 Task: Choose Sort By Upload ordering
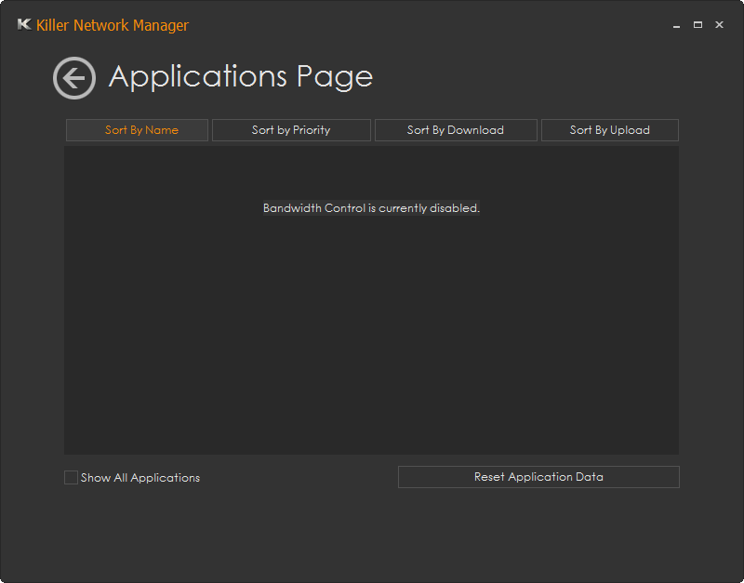pos(610,130)
